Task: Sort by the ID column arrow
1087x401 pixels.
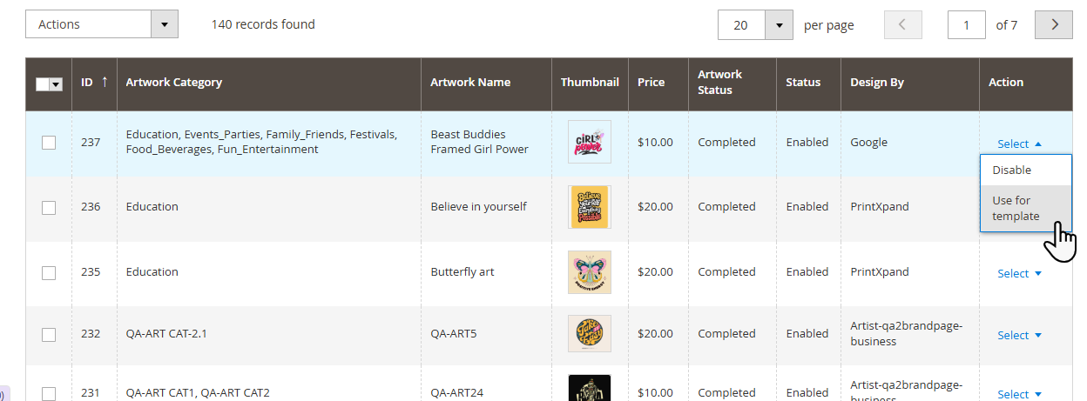Action: pos(105,82)
